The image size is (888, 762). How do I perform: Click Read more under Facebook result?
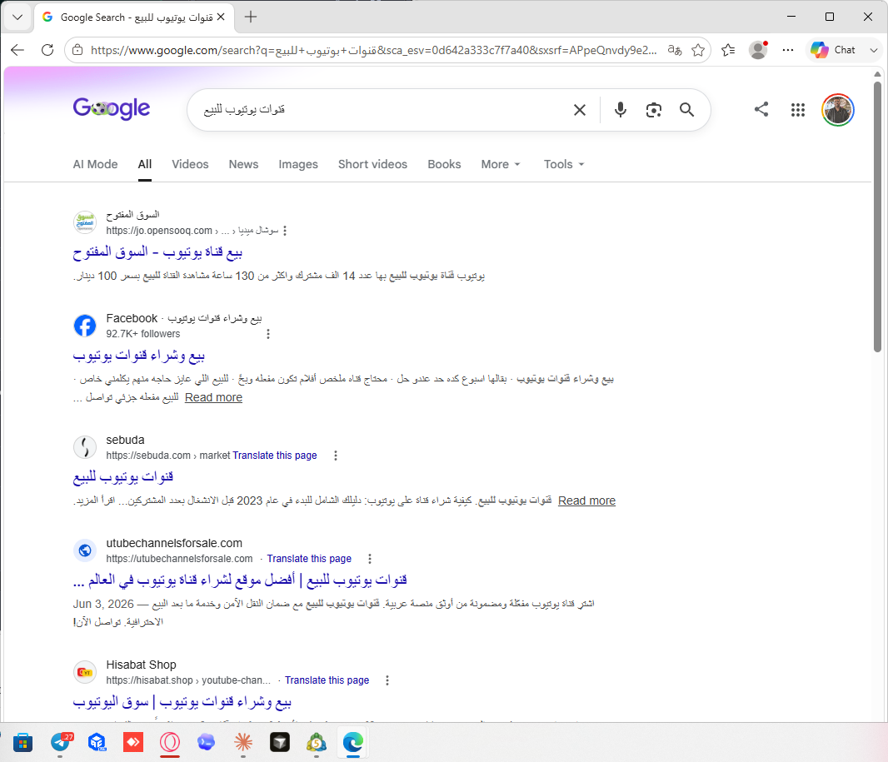[x=213, y=397]
